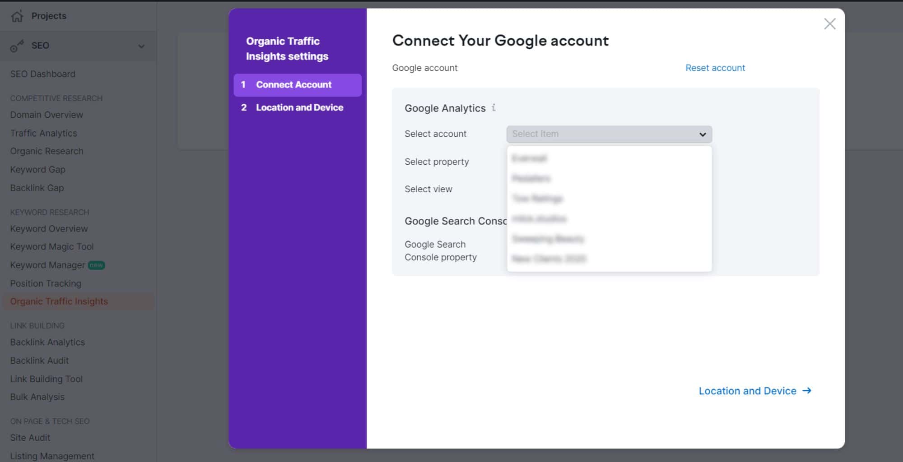The width and height of the screenshot is (903, 462).
Task: Click 'Google Search Console property' label
Action: pos(441,251)
